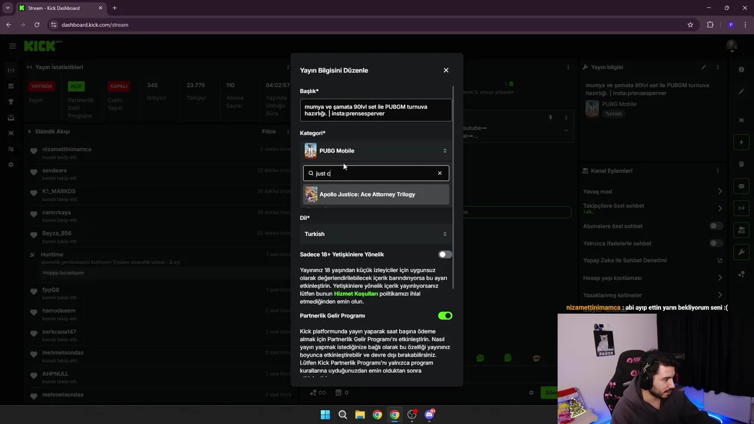Viewport: 754px width, 424px height.
Task: Open Kanal Eylemleri three-dot menu
Action: click(x=717, y=171)
